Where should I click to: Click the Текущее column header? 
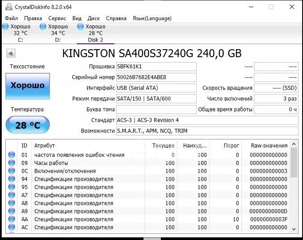161,146
